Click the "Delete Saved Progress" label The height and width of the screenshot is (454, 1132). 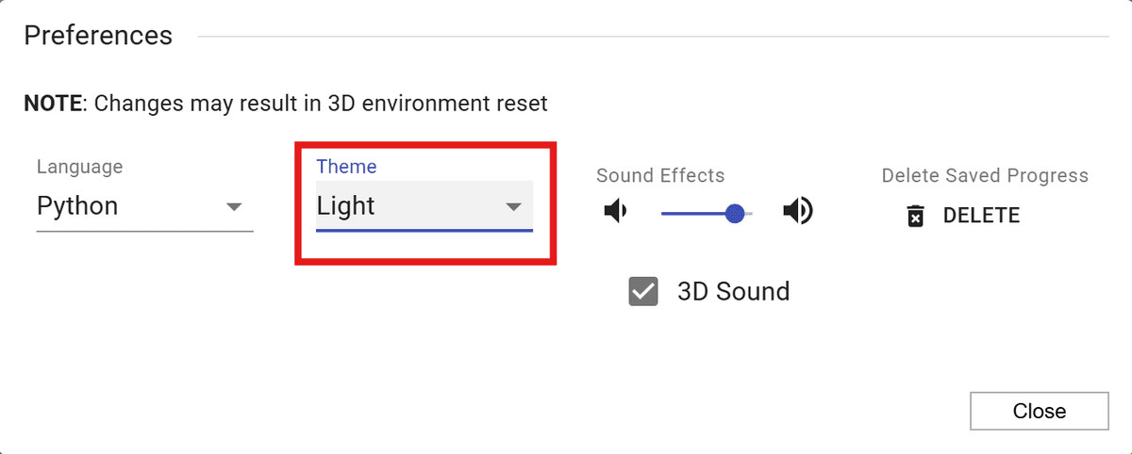(x=985, y=175)
